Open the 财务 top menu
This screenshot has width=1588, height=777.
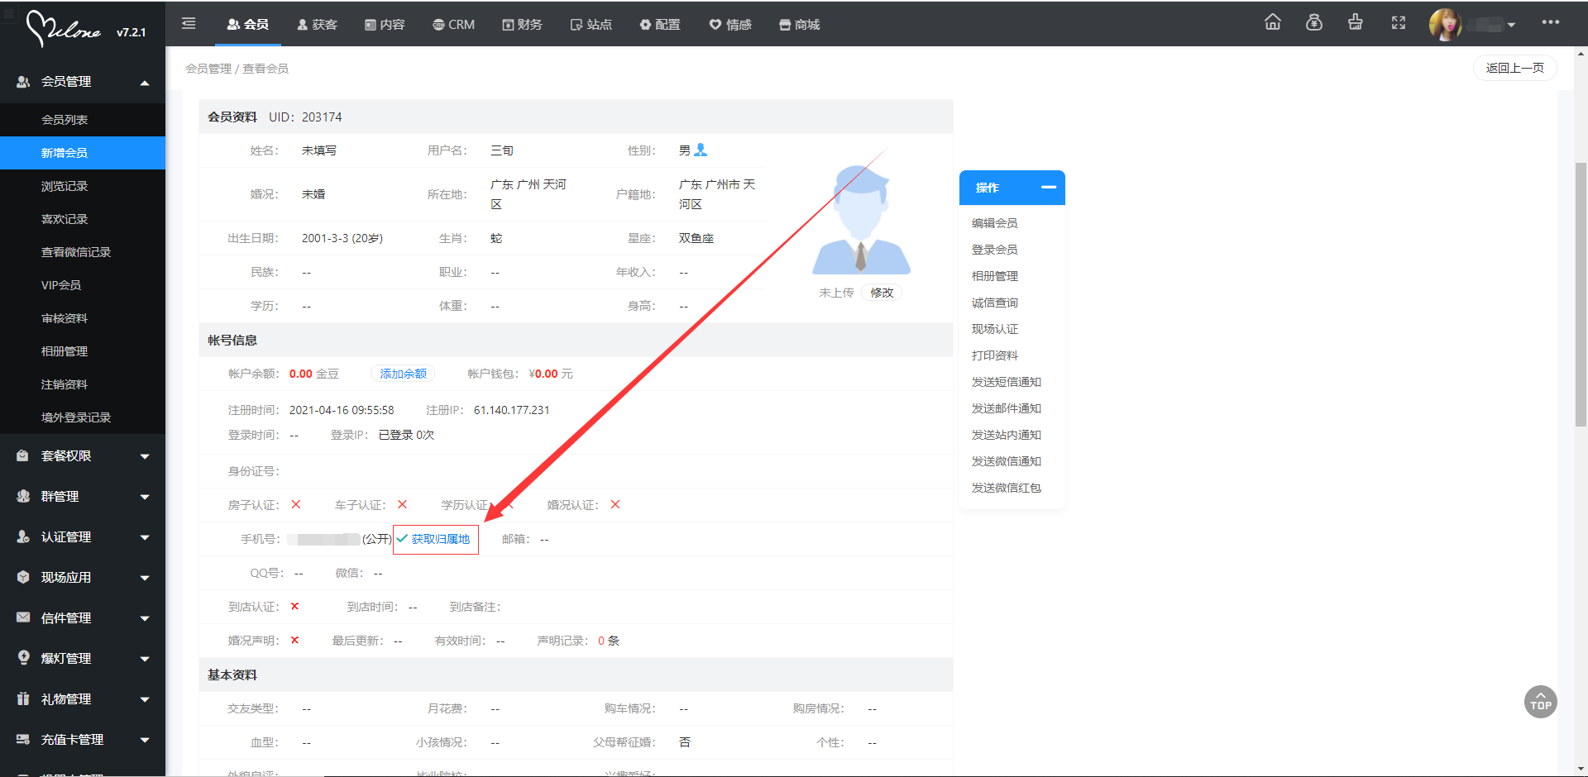pyautogui.click(x=522, y=25)
